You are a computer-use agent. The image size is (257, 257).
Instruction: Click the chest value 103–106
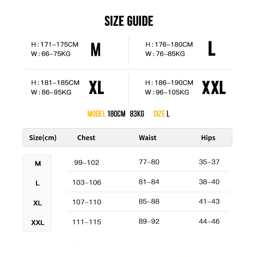87,182
